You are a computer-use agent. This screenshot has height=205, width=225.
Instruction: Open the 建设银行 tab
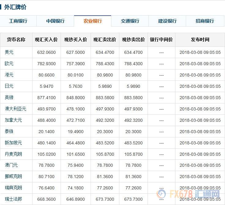coord(167,21)
